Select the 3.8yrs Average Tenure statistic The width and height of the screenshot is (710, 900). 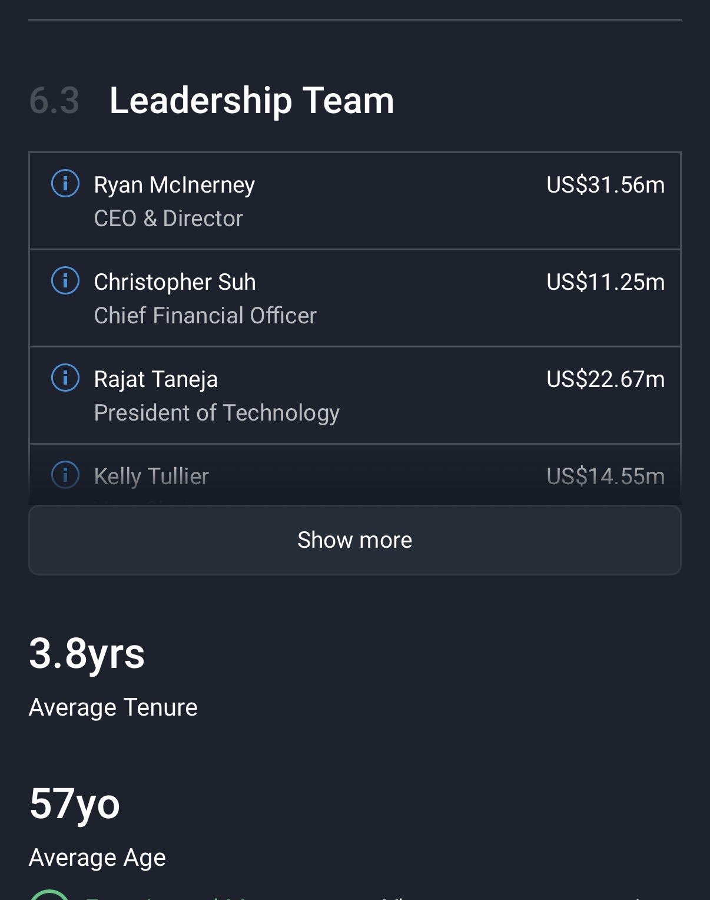[x=87, y=654]
